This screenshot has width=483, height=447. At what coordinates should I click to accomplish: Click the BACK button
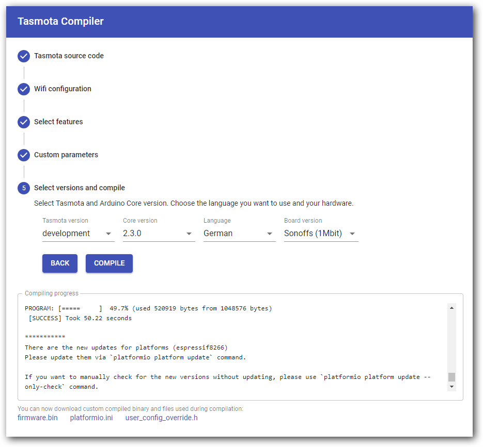click(x=60, y=263)
